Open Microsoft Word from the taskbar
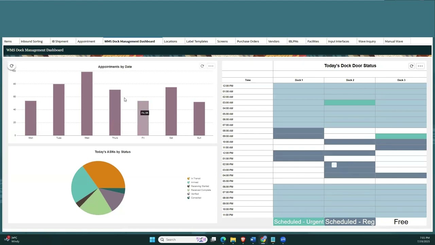 pos(253,240)
